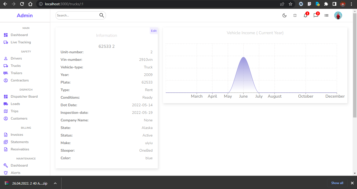Click into the Search input field
The image size is (357, 189).
(77, 15)
